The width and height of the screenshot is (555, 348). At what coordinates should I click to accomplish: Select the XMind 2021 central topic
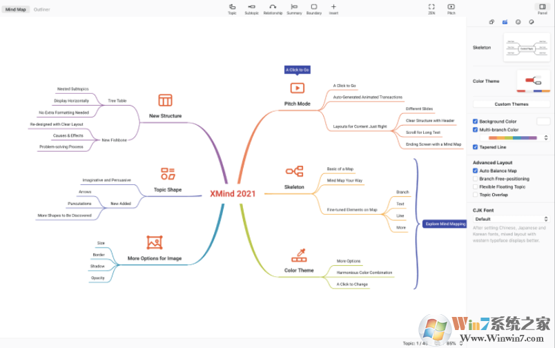tap(233, 194)
